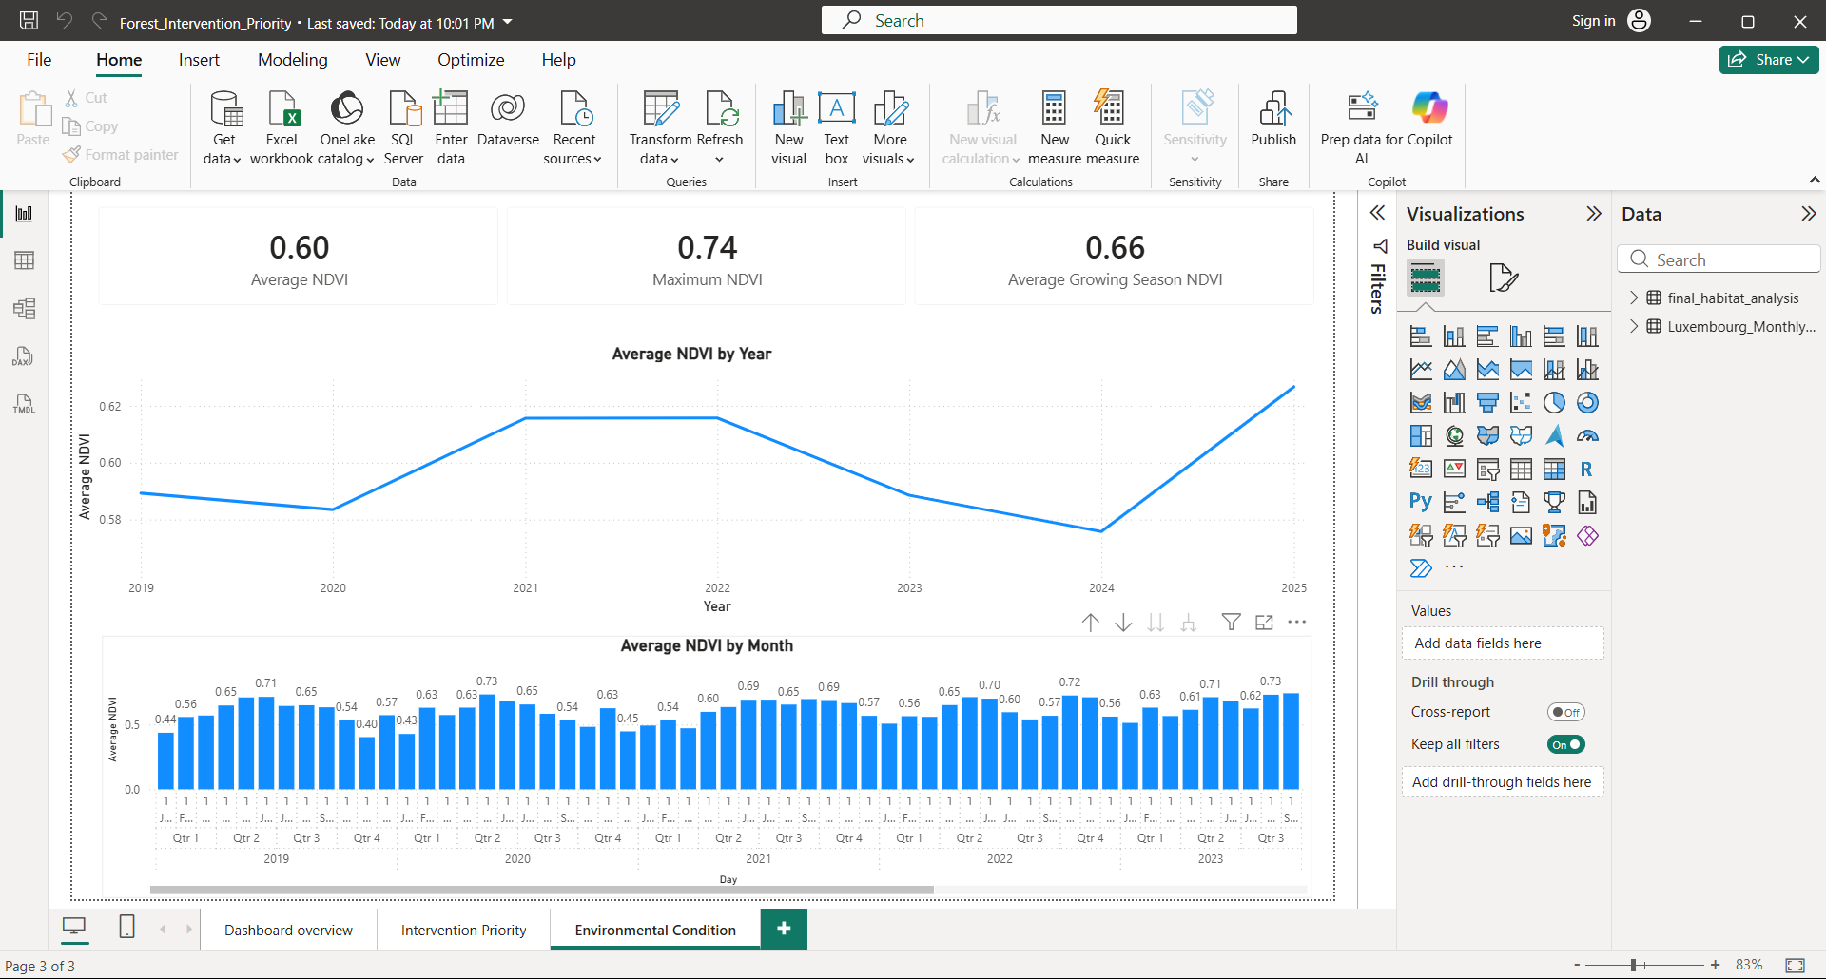Click the Publish button
1826x979 pixels.
tap(1273, 120)
